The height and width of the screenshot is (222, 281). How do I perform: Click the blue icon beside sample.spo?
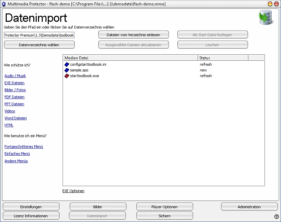click(66, 70)
